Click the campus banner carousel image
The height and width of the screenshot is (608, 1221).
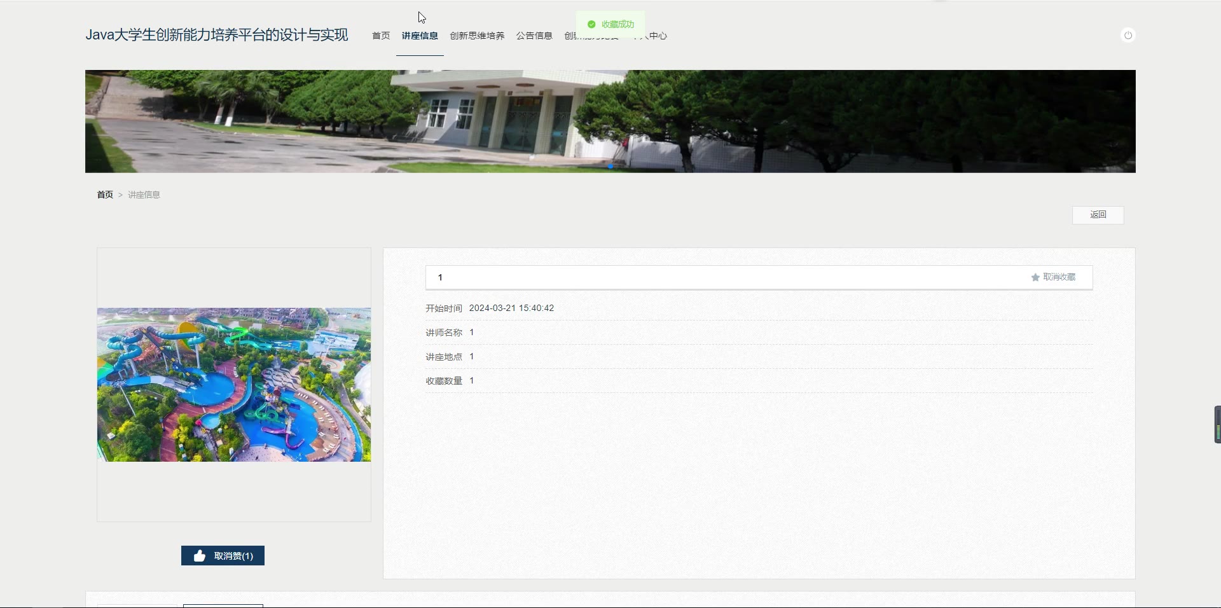610,121
